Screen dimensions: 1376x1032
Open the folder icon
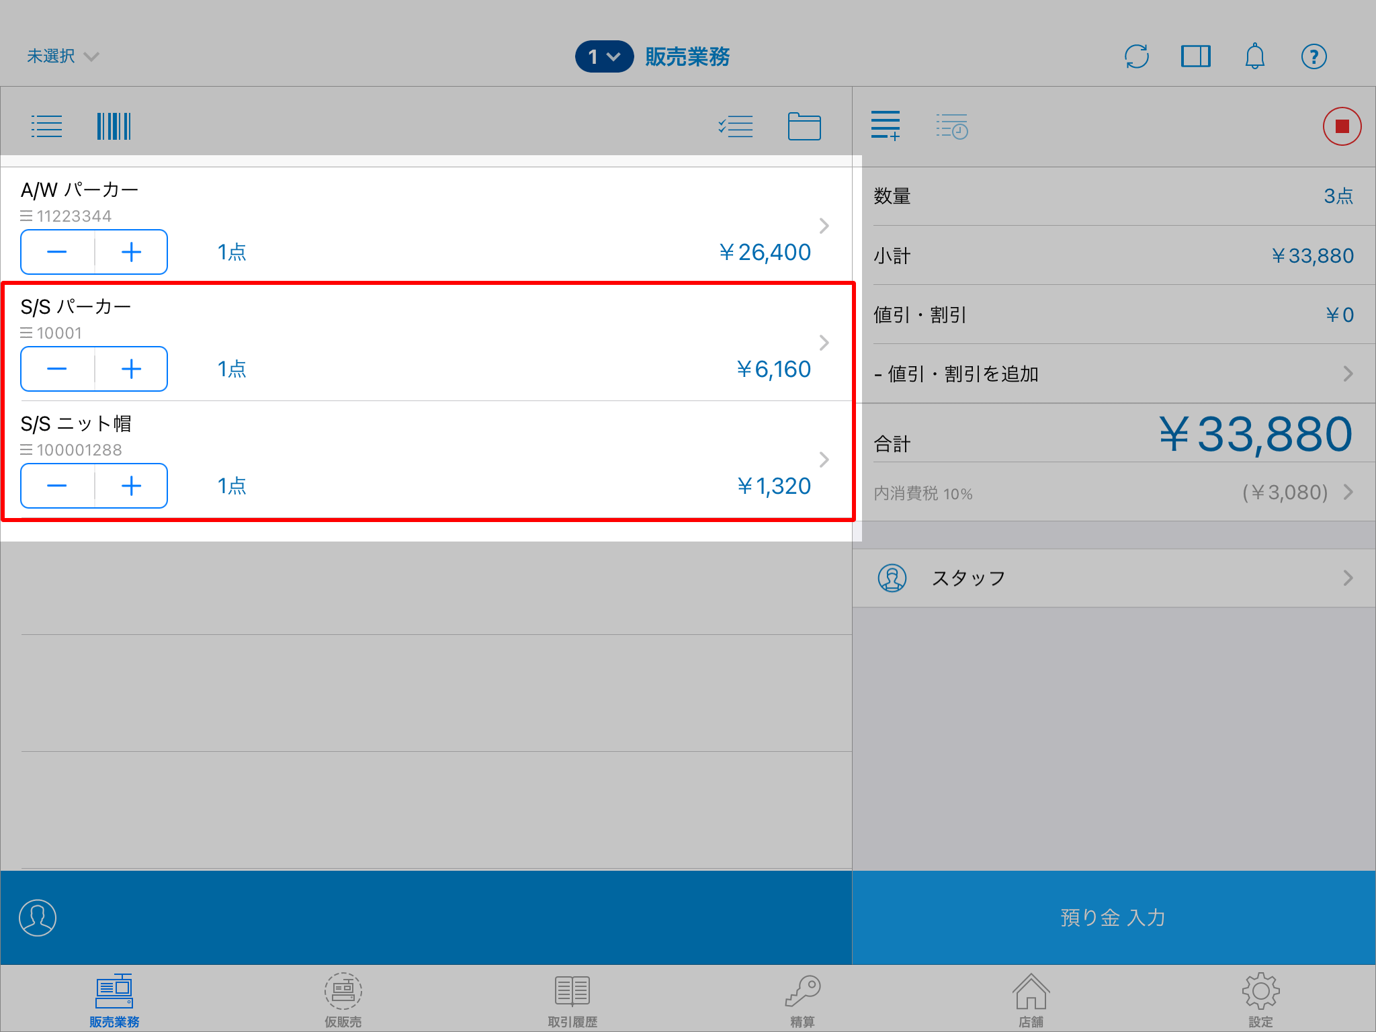tap(804, 126)
